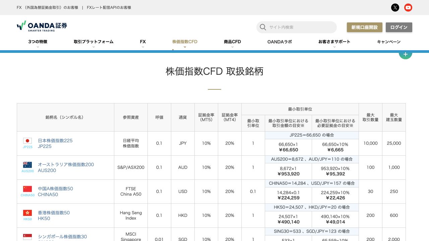Viewport: 429px width, 241px height.
Task: Open FX（外国為替証拠金取引）のお客様 link
Action: click(47, 7)
